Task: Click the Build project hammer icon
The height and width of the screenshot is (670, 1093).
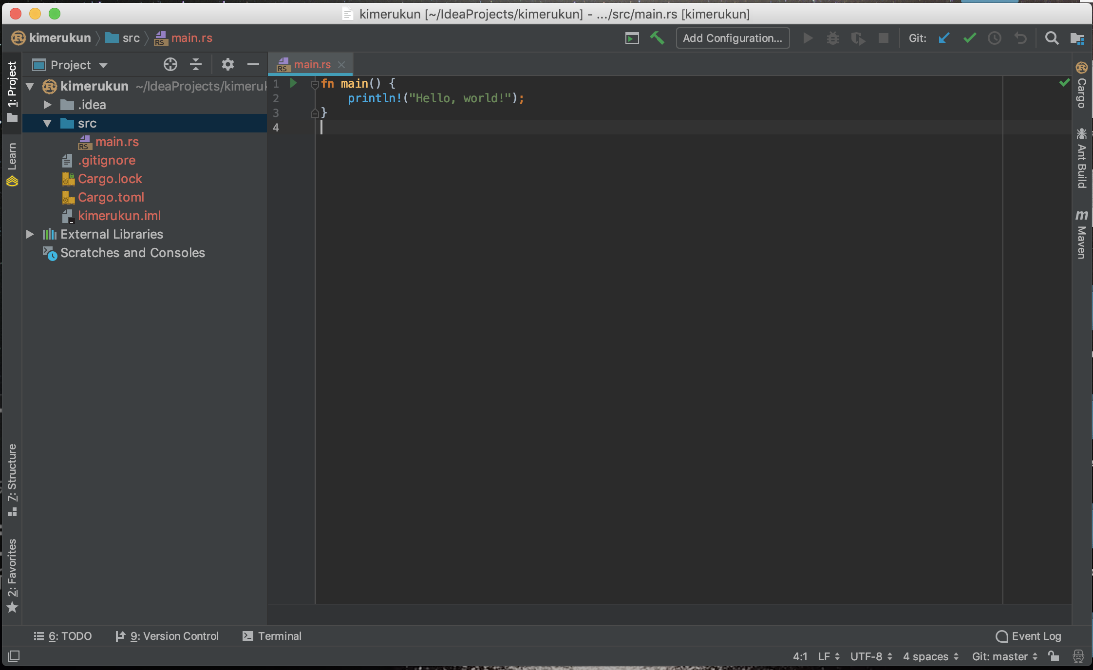Action: coord(657,38)
